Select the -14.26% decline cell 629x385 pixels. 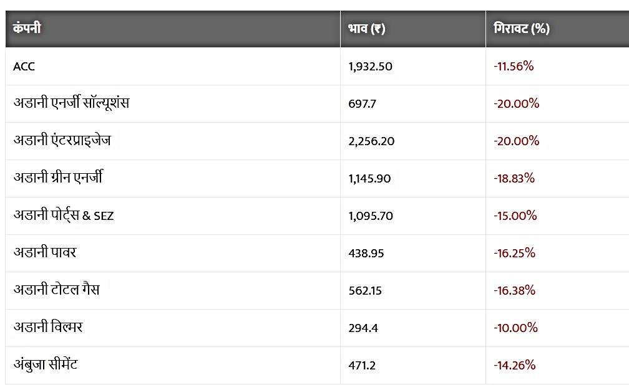point(515,365)
